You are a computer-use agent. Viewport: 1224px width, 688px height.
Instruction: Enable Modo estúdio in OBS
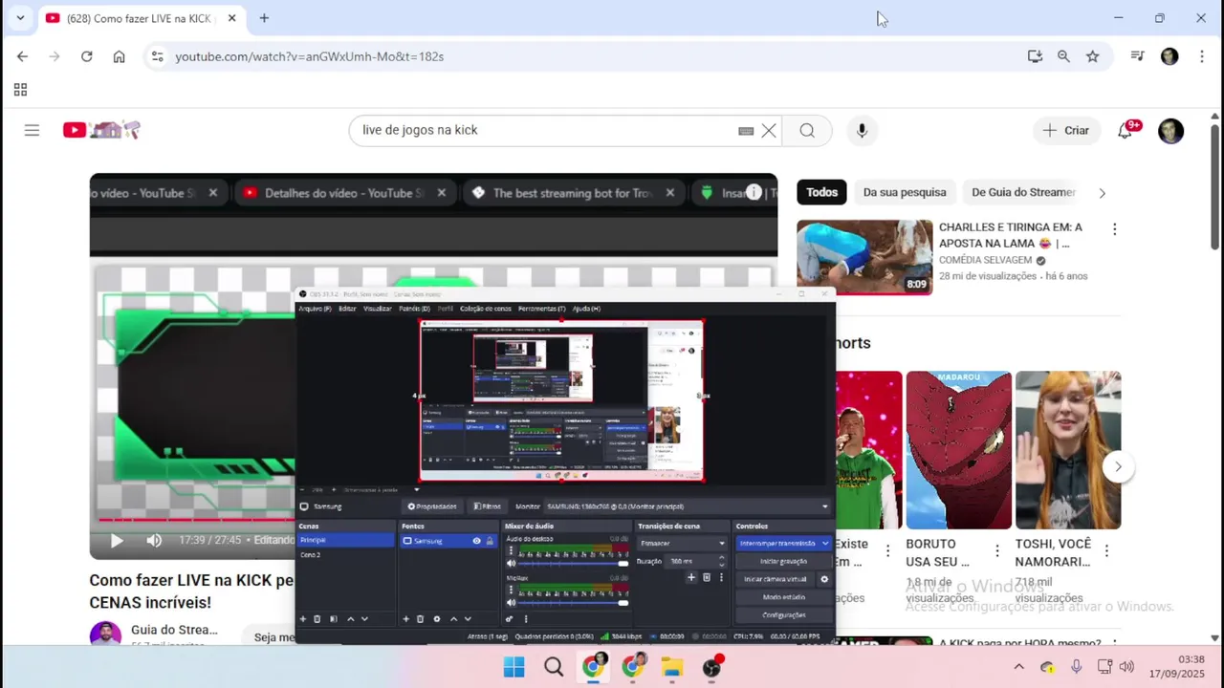(783, 597)
